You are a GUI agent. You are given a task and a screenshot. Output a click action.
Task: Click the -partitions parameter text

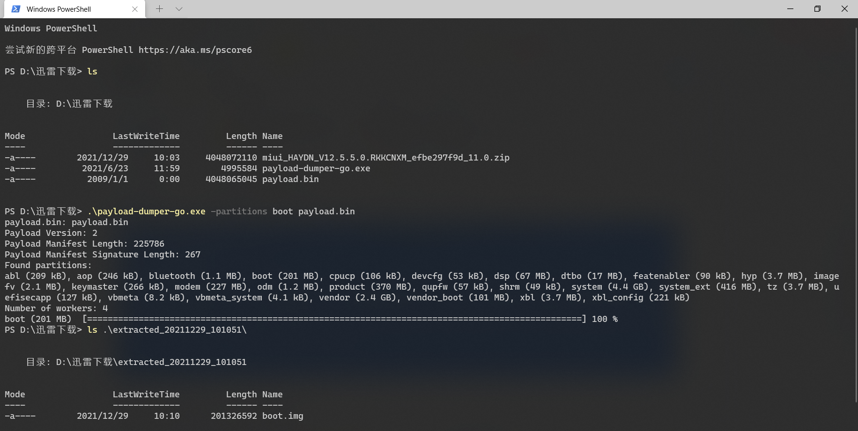tap(239, 212)
